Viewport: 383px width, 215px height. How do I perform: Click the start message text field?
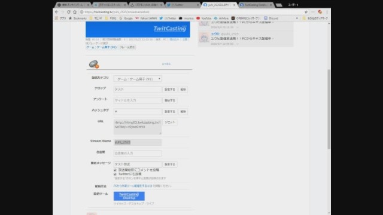[138, 164]
